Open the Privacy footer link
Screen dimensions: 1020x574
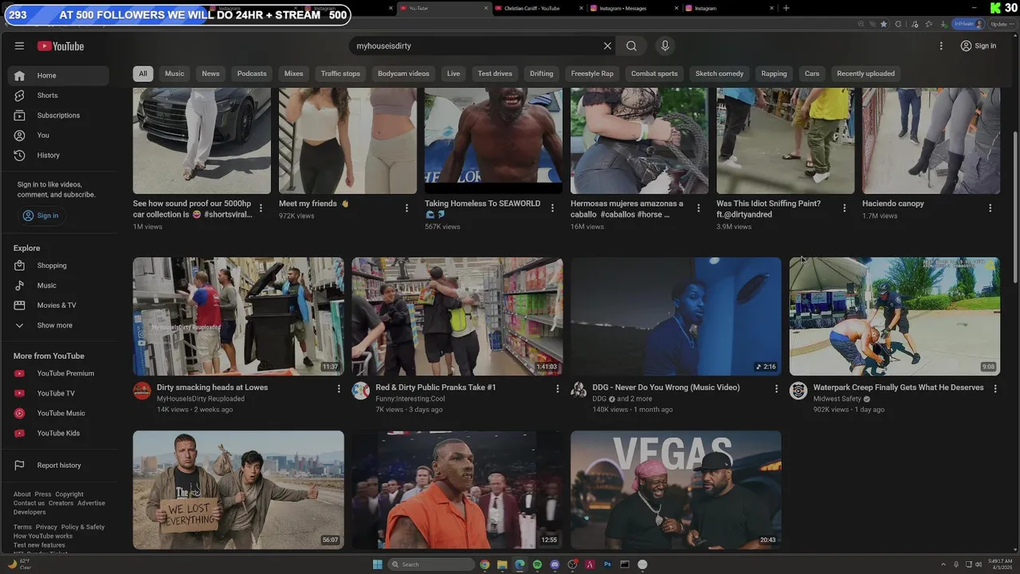tap(46, 527)
